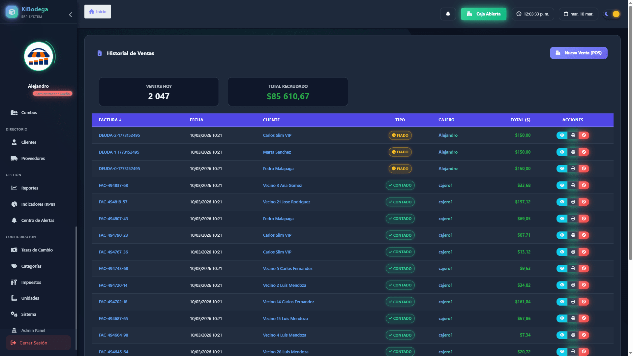Open Tasas de Cambio menu item

point(37,250)
